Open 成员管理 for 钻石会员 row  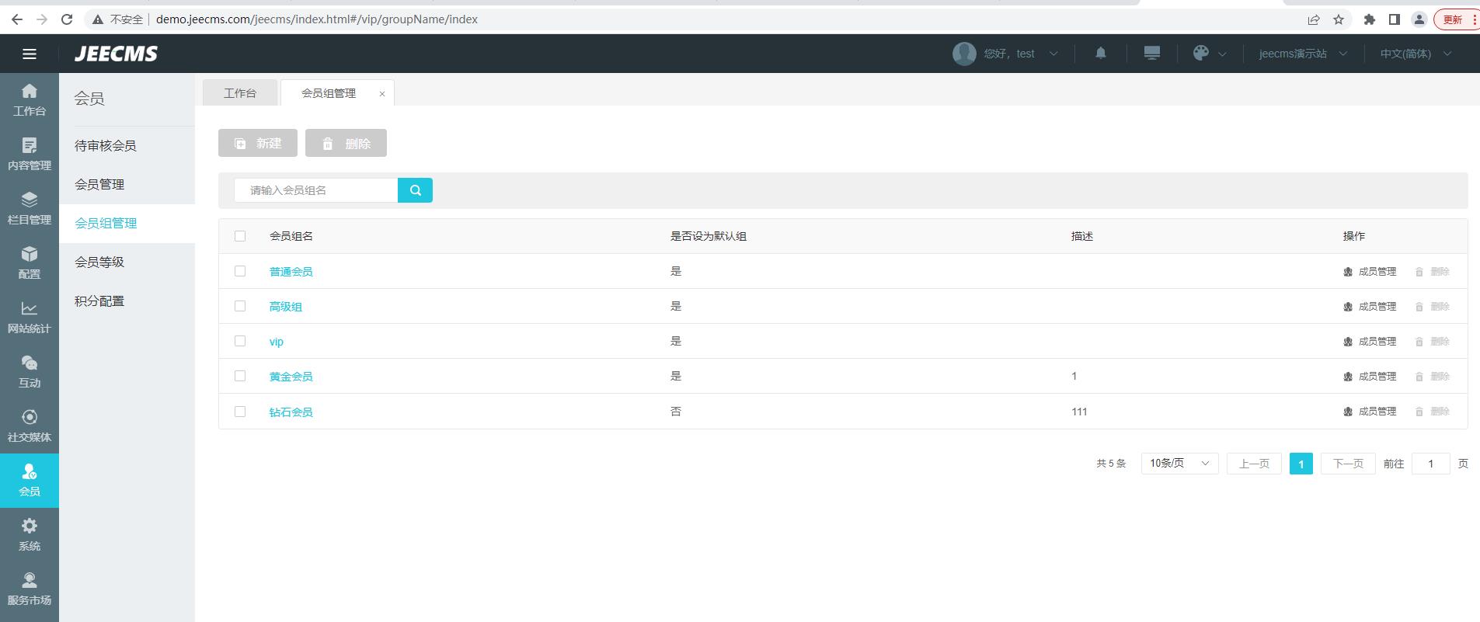click(x=1370, y=412)
